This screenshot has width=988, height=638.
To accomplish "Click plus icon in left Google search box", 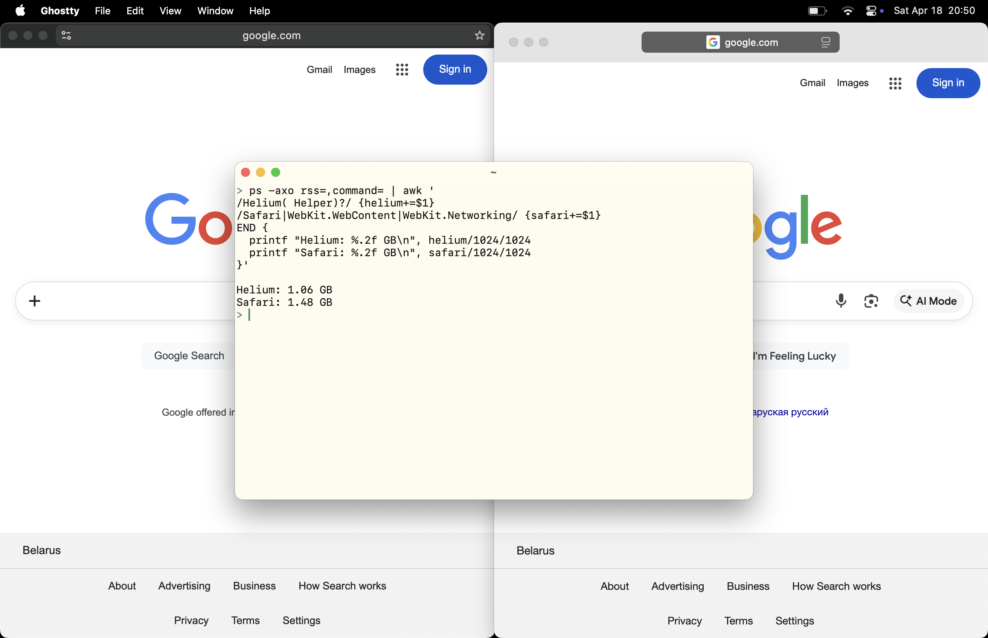I will (34, 301).
